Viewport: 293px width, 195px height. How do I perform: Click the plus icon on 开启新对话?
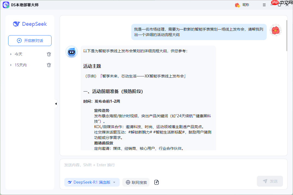pyautogui.click(x=19, y=40)
